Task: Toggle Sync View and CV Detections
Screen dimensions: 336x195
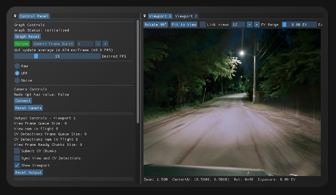Action: point(17,158)
